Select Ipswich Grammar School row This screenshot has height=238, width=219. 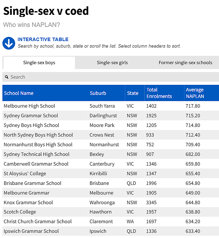pos(111,231)
